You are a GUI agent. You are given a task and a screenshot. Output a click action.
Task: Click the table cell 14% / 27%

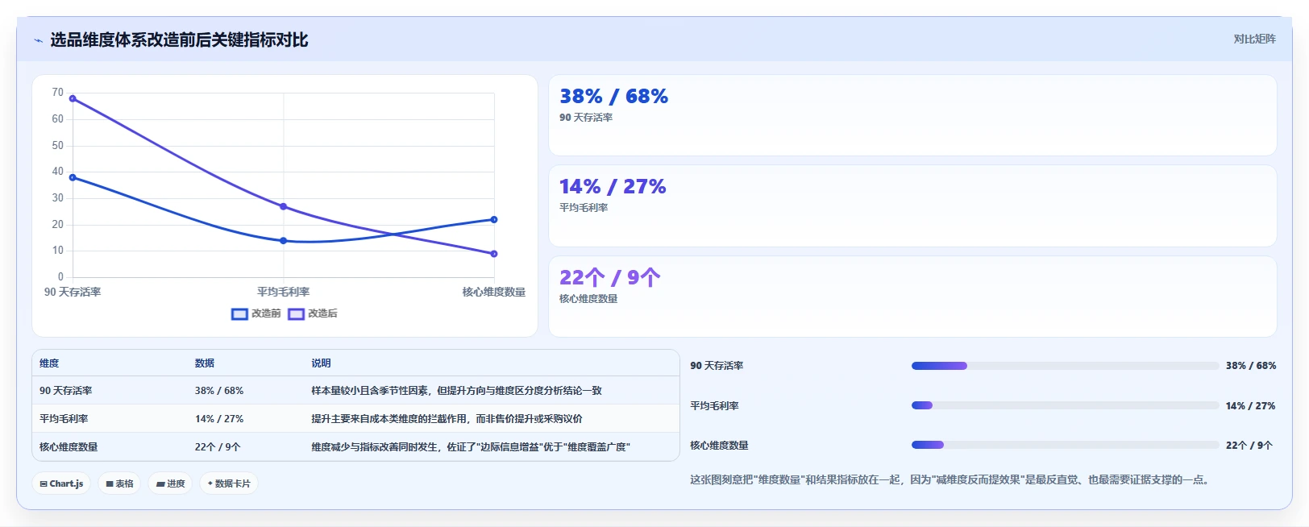[x=219, y=419]
